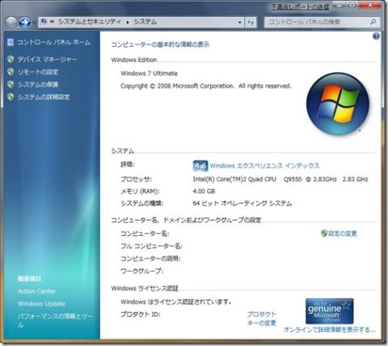Viewport: 388px width, 346px height.
Task: Open Action Center link in sidebar
Action: point(36,291)
